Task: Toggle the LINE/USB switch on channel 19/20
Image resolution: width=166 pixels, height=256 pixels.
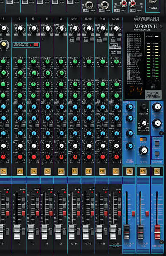Action: click(119, 52)
